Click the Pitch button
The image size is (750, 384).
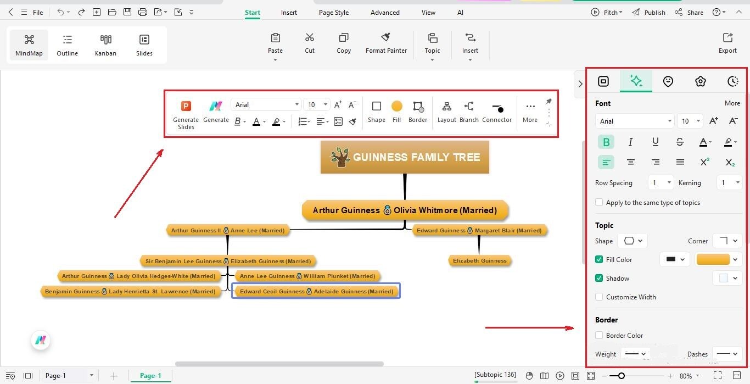coord(607,13)
